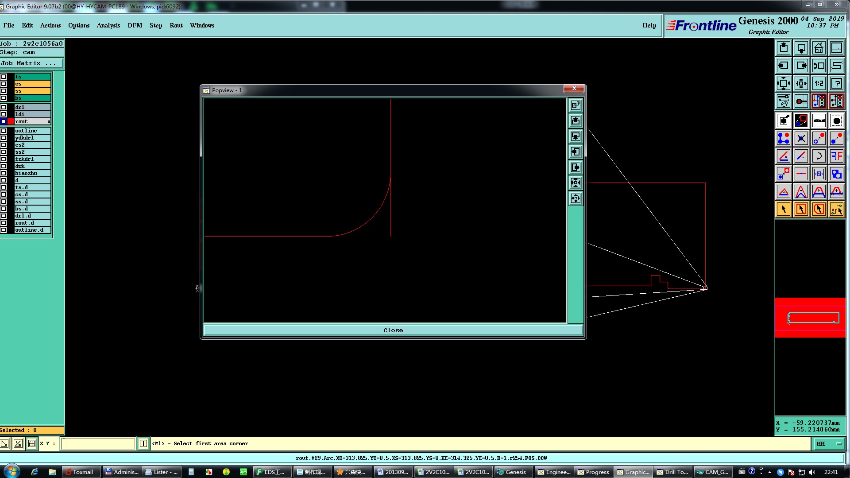Click the red overview thumbnail panel
Image resolution: width=850 pixels, height=478 pixels.
pos(810,318)
